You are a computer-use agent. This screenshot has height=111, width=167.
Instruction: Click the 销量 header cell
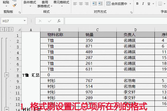click(97, 35)
